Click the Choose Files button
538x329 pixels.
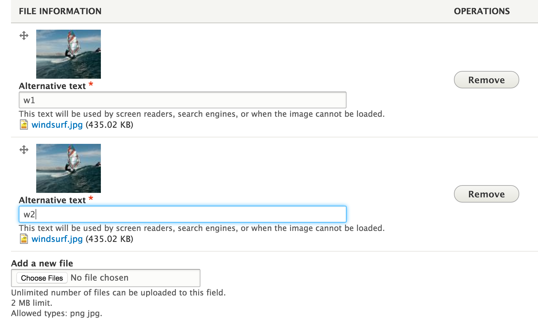41,278
